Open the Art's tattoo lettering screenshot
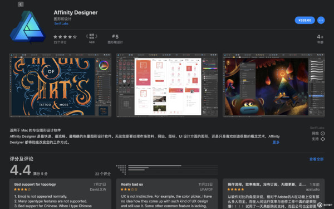 pyautogui.click(x=60, y=85)
